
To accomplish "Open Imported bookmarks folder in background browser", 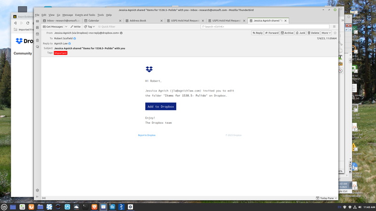I will pyautogui.click(x=24, y=30).
